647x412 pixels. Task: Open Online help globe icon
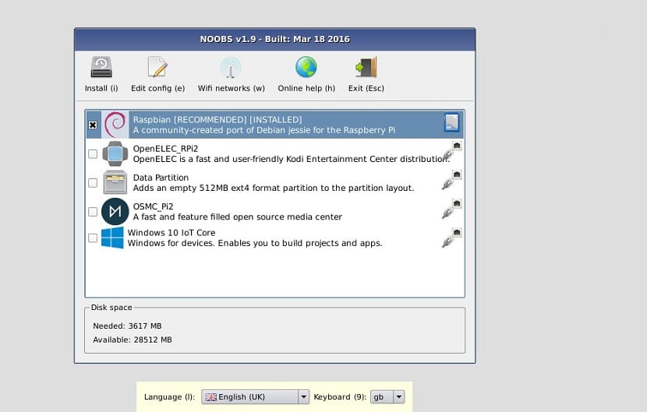click(x=306, y=67)
